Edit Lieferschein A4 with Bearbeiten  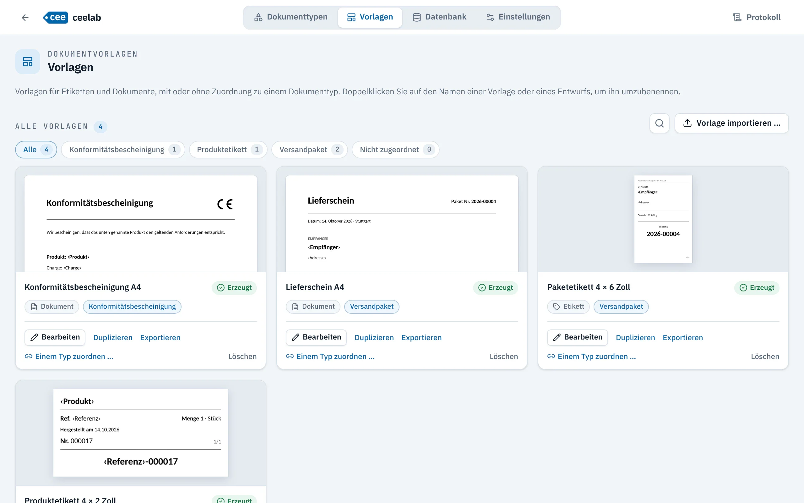pos(316,337)
